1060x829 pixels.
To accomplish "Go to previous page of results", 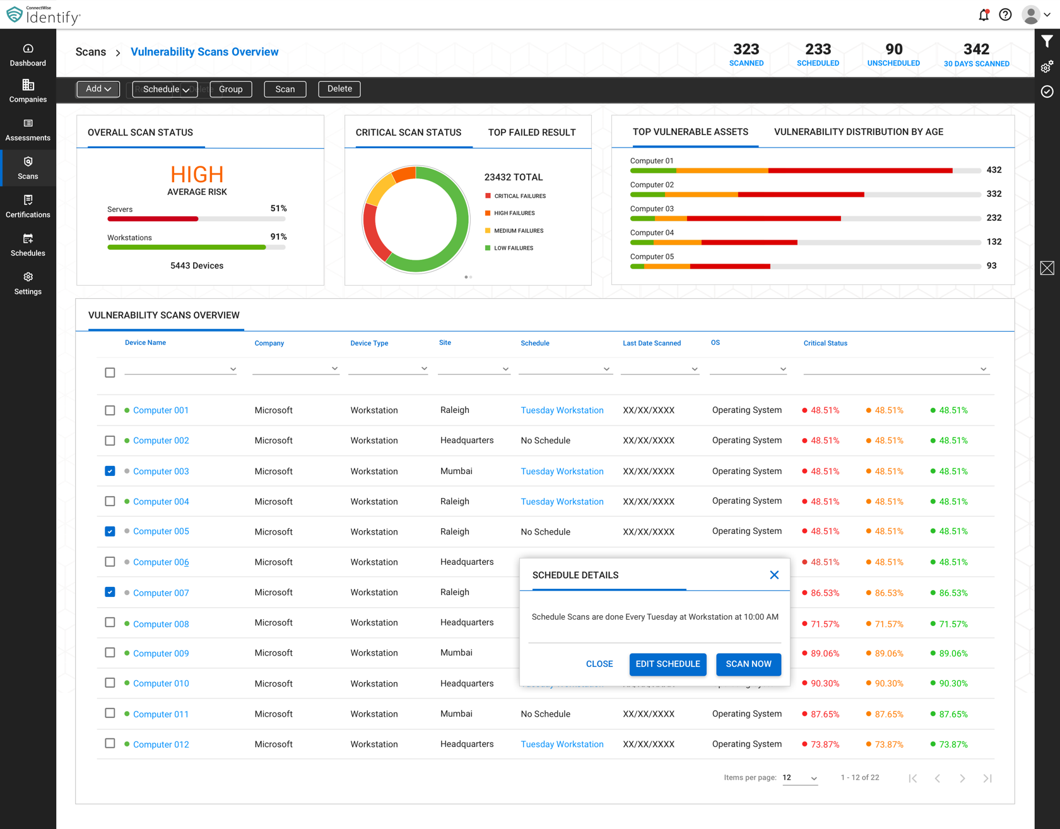I will (x=938, y=779).
